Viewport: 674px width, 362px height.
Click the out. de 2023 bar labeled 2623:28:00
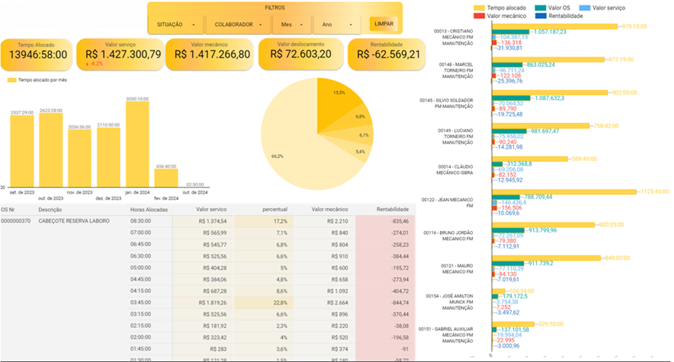51,150
